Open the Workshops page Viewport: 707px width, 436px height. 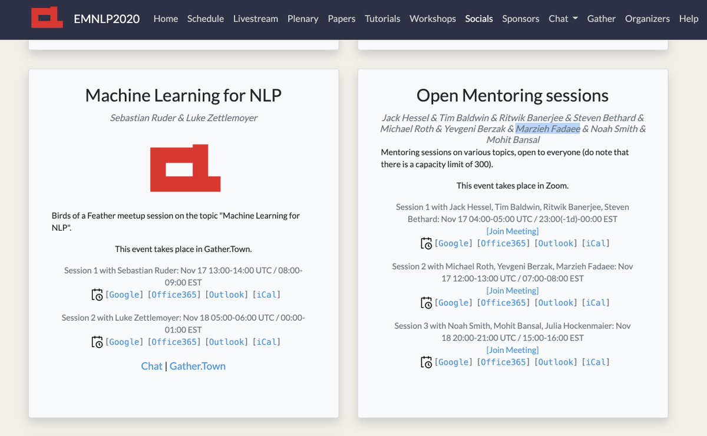click(x=432, y=18)
